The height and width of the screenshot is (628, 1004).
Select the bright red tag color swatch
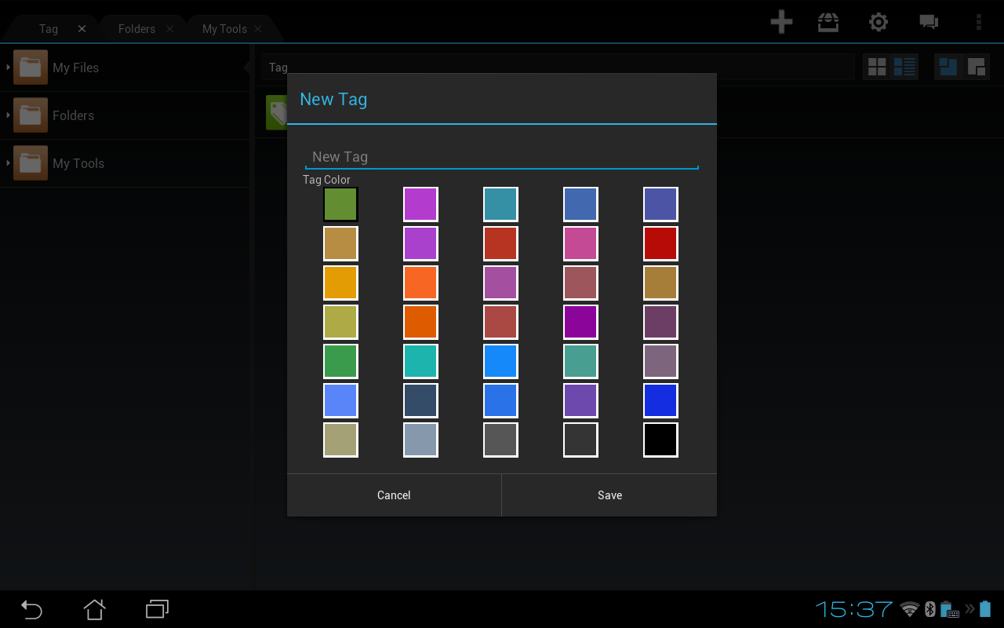tap(660, 243)
